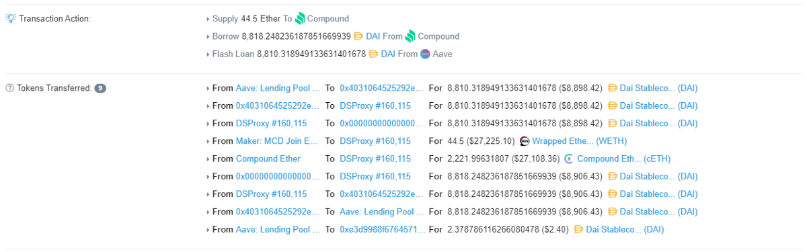Open DSProxy #160,115 recipient in WETH row
The height and width of the screenshot is (252, 807).
(375, 141)
